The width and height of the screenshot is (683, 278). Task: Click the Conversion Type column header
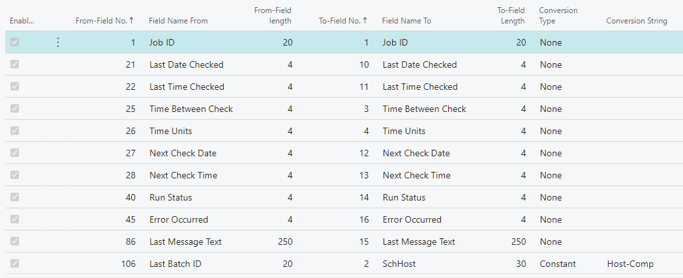tap(558, 16)
